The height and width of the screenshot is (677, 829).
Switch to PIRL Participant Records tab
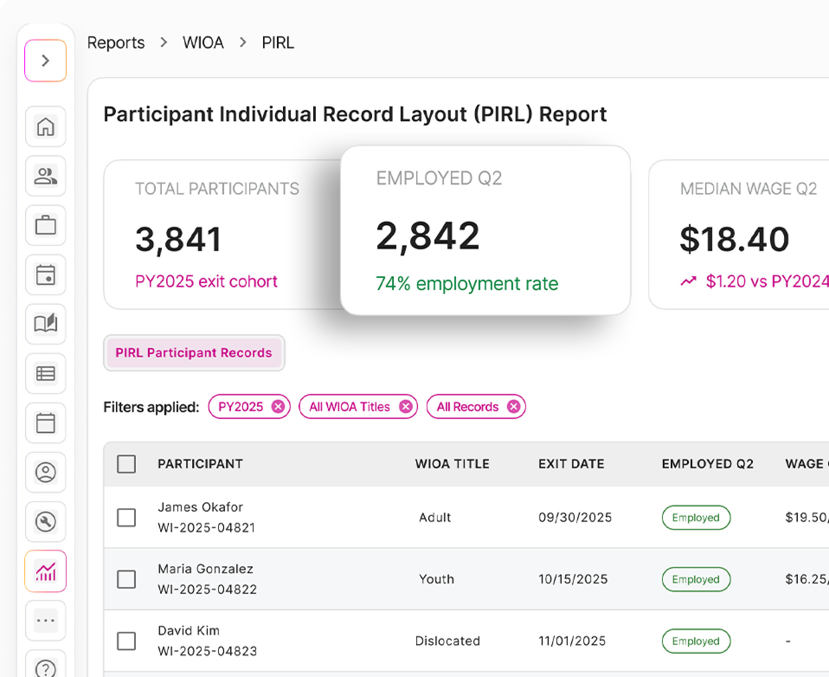pos(194,353)
